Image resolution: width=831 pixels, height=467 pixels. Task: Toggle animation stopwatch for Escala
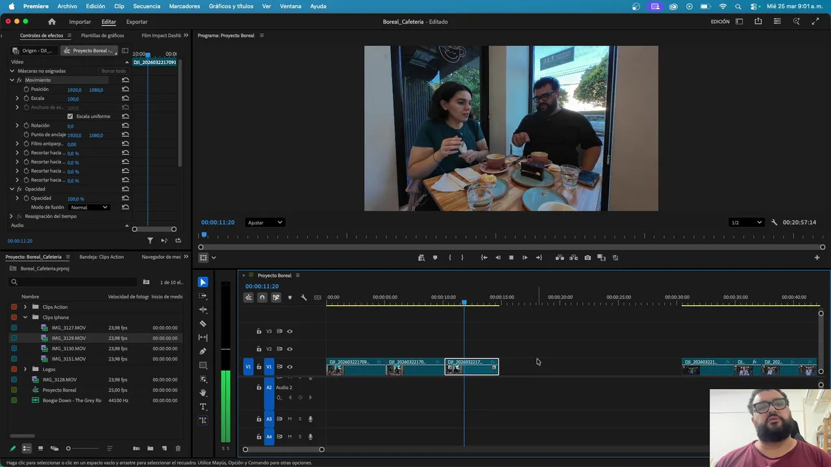tap(26, 98)
